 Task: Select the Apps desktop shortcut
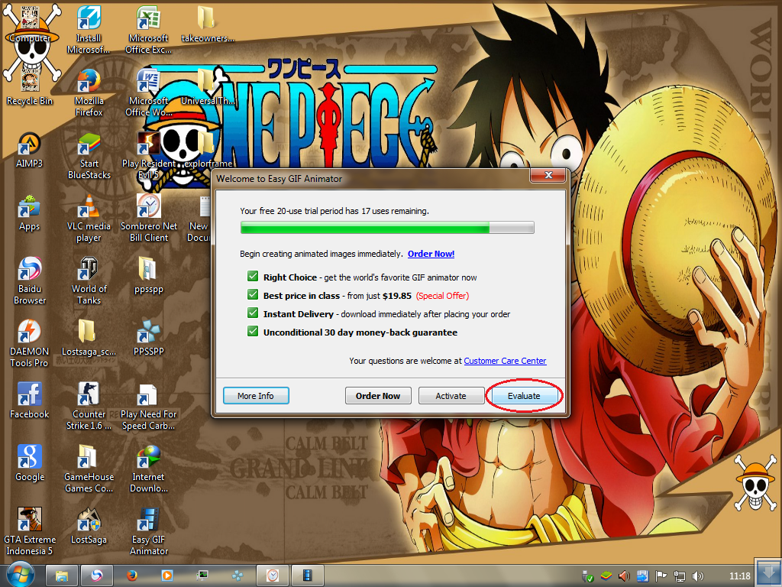30,213
